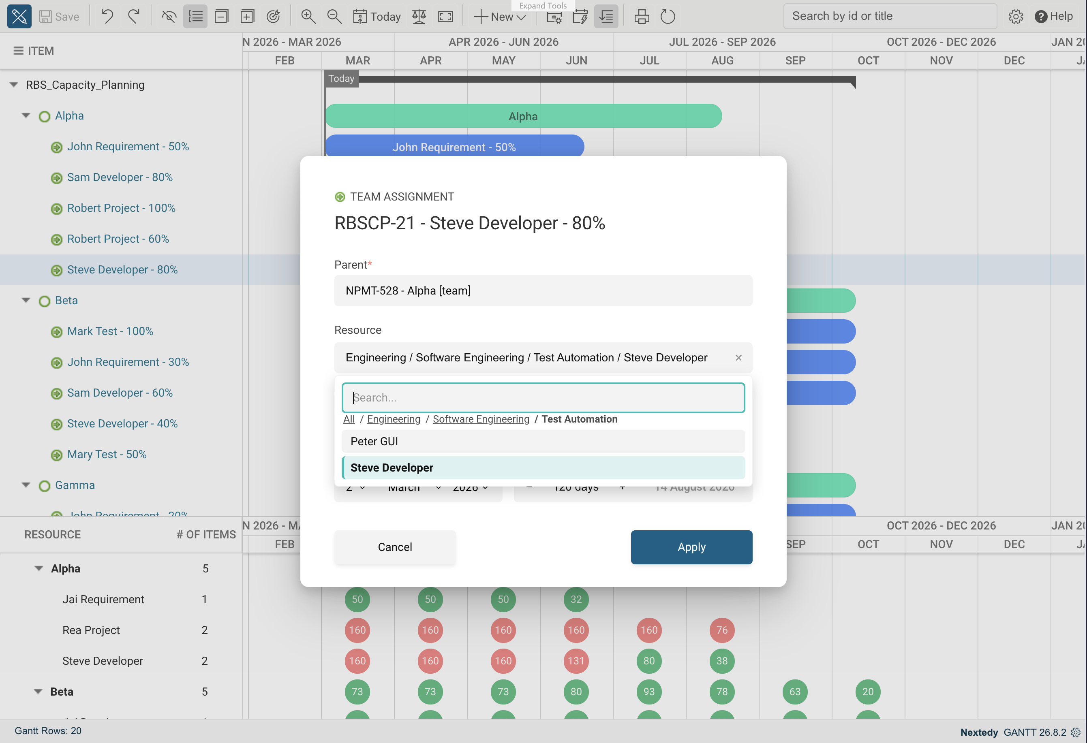Click the Today timeline marker

pos(341,79)
